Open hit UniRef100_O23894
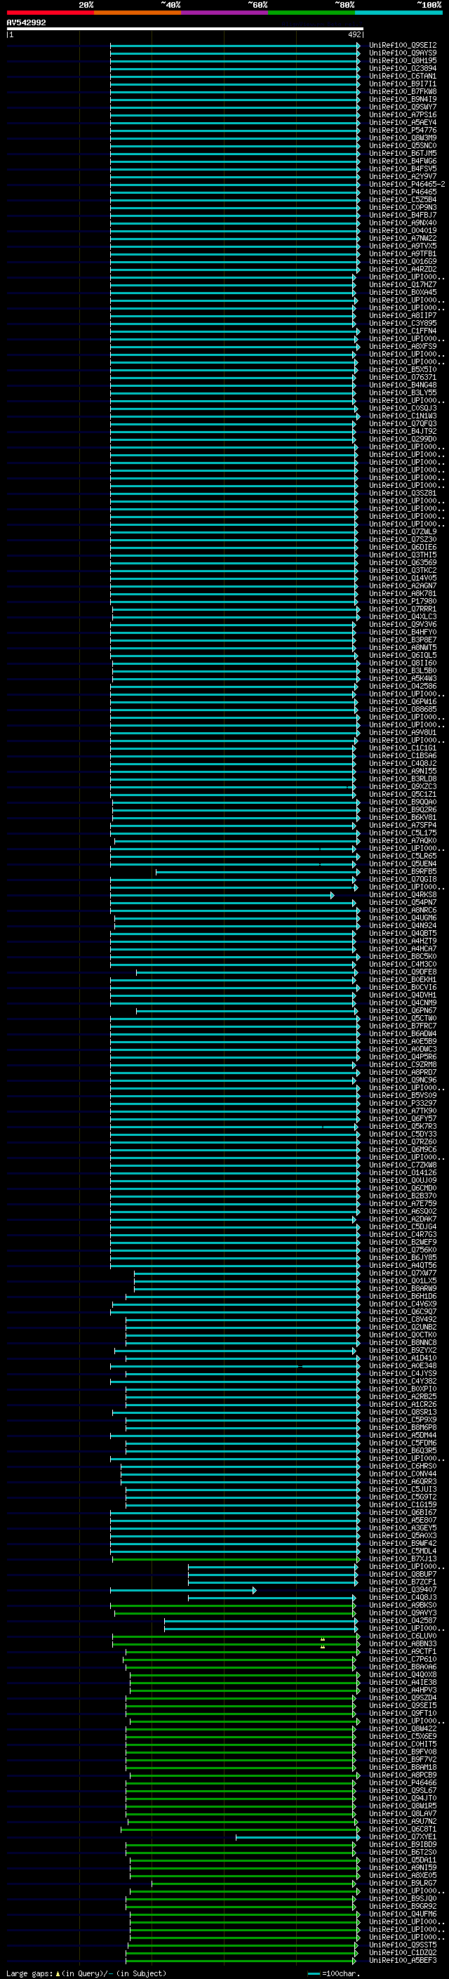This screenshot has height=1979, width=449. point(402,68)
